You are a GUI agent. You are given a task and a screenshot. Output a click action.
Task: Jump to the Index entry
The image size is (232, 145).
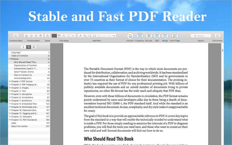tap(14, 123)
